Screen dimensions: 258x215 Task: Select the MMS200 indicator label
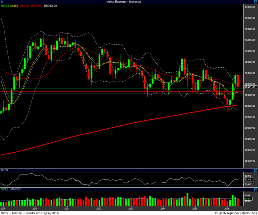coord(37,6)
